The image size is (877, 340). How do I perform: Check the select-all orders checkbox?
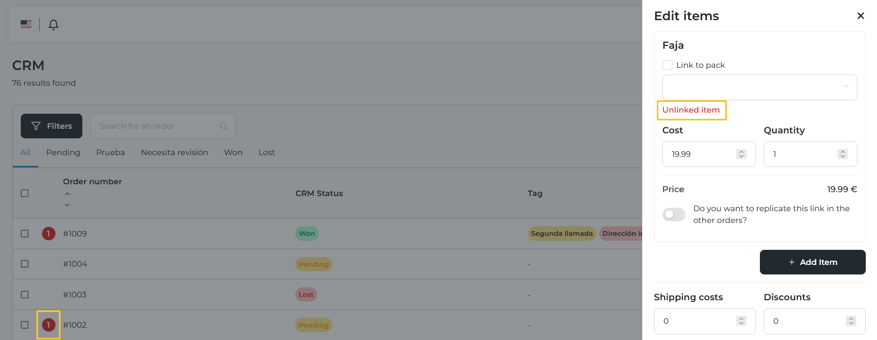click(x=25, y=193)
